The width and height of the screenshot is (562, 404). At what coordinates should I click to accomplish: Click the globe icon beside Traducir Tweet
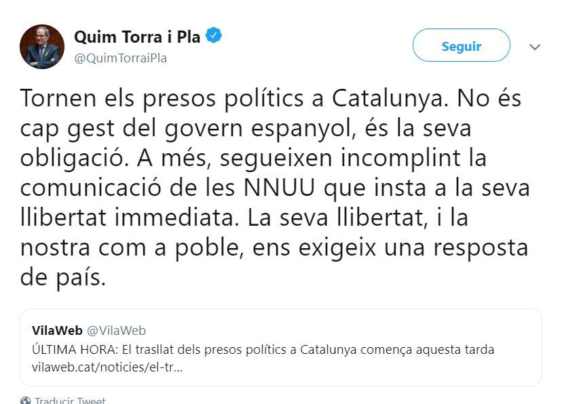click(25, 400)
